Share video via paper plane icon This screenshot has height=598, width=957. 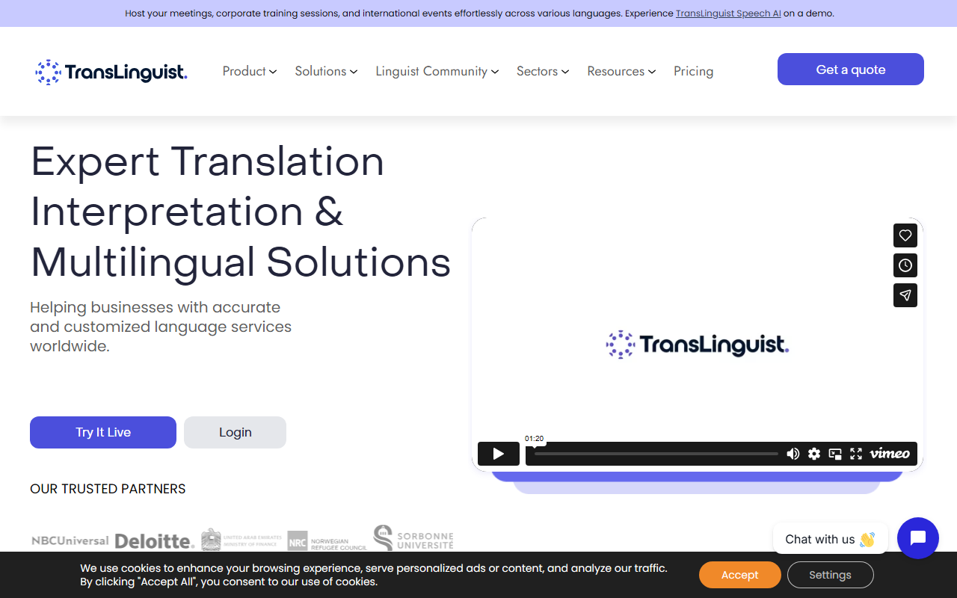click(905, 295)
